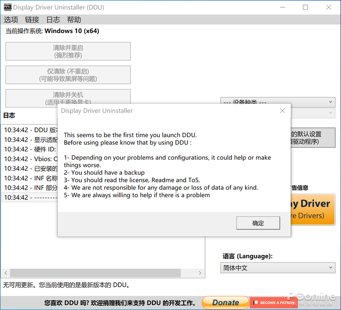The height and width of the screenshot is (310, 341).
Task: Click the DDU app icon in title bar
Action: [7, 7]
